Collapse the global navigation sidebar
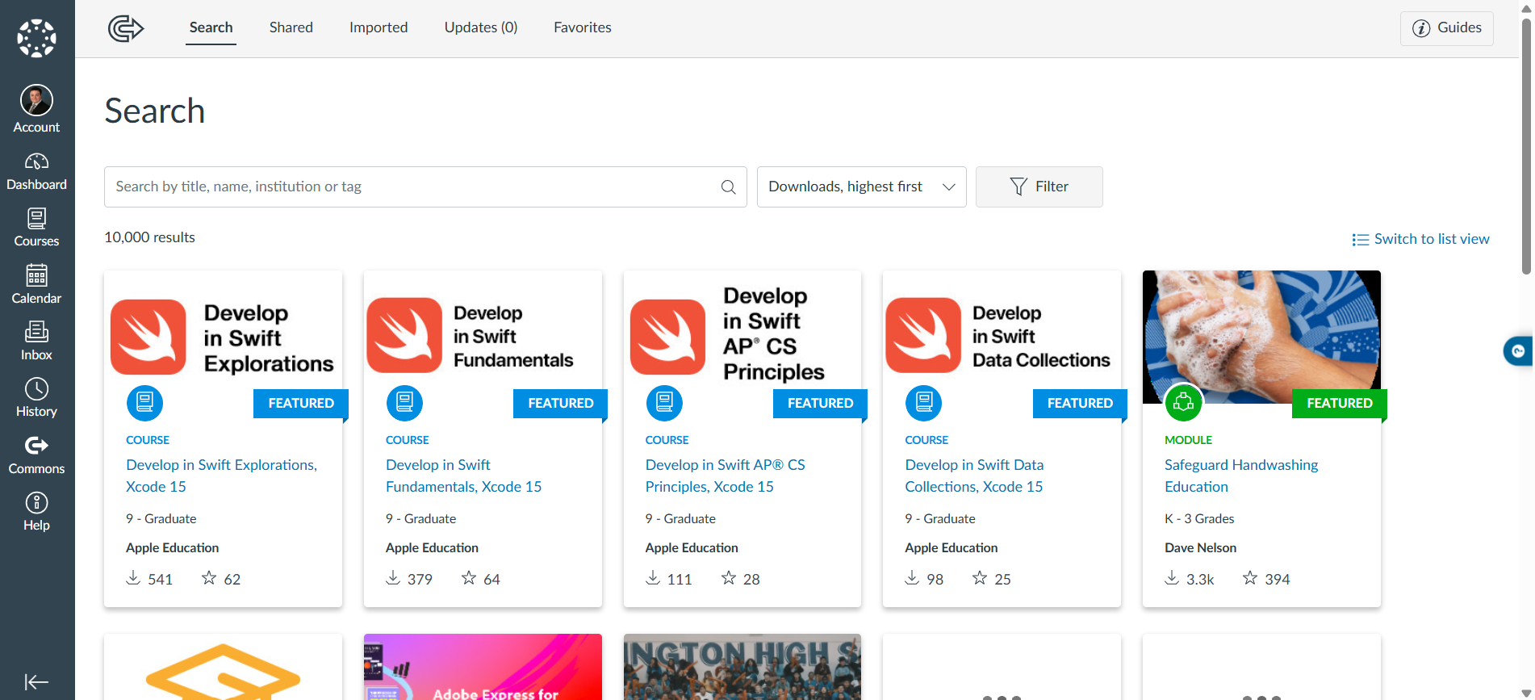Screen dimensions: 1535x700 [36, 682]
